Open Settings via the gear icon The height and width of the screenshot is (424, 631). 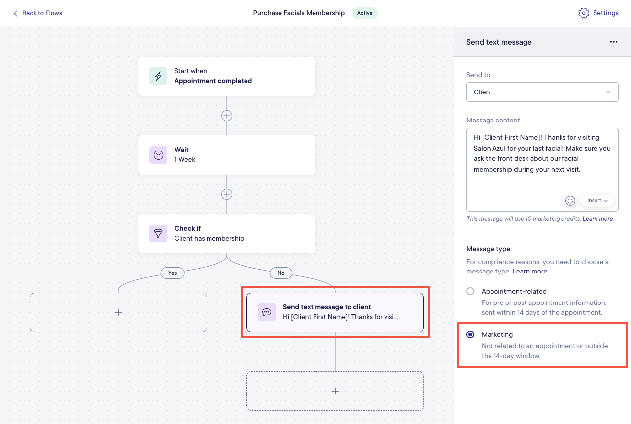(x=584, y=13)
